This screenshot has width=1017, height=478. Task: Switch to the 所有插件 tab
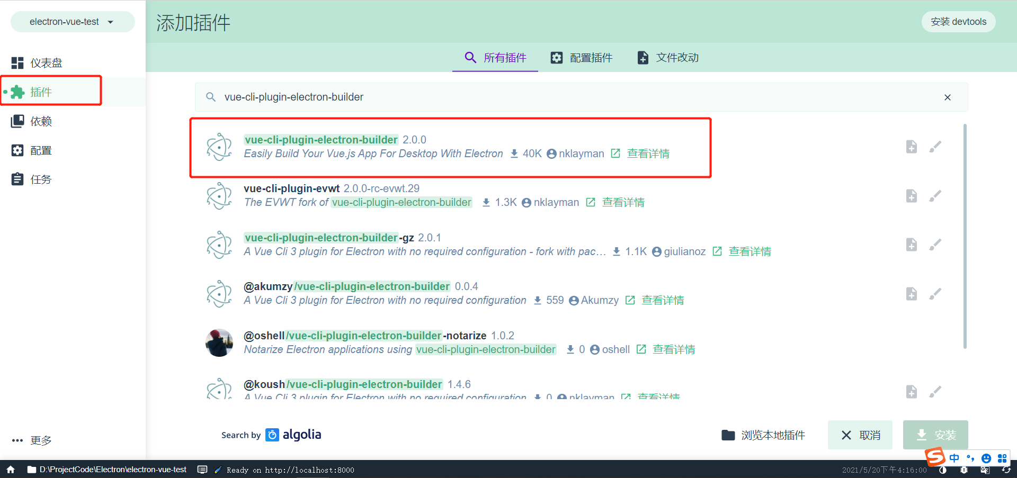495,57
